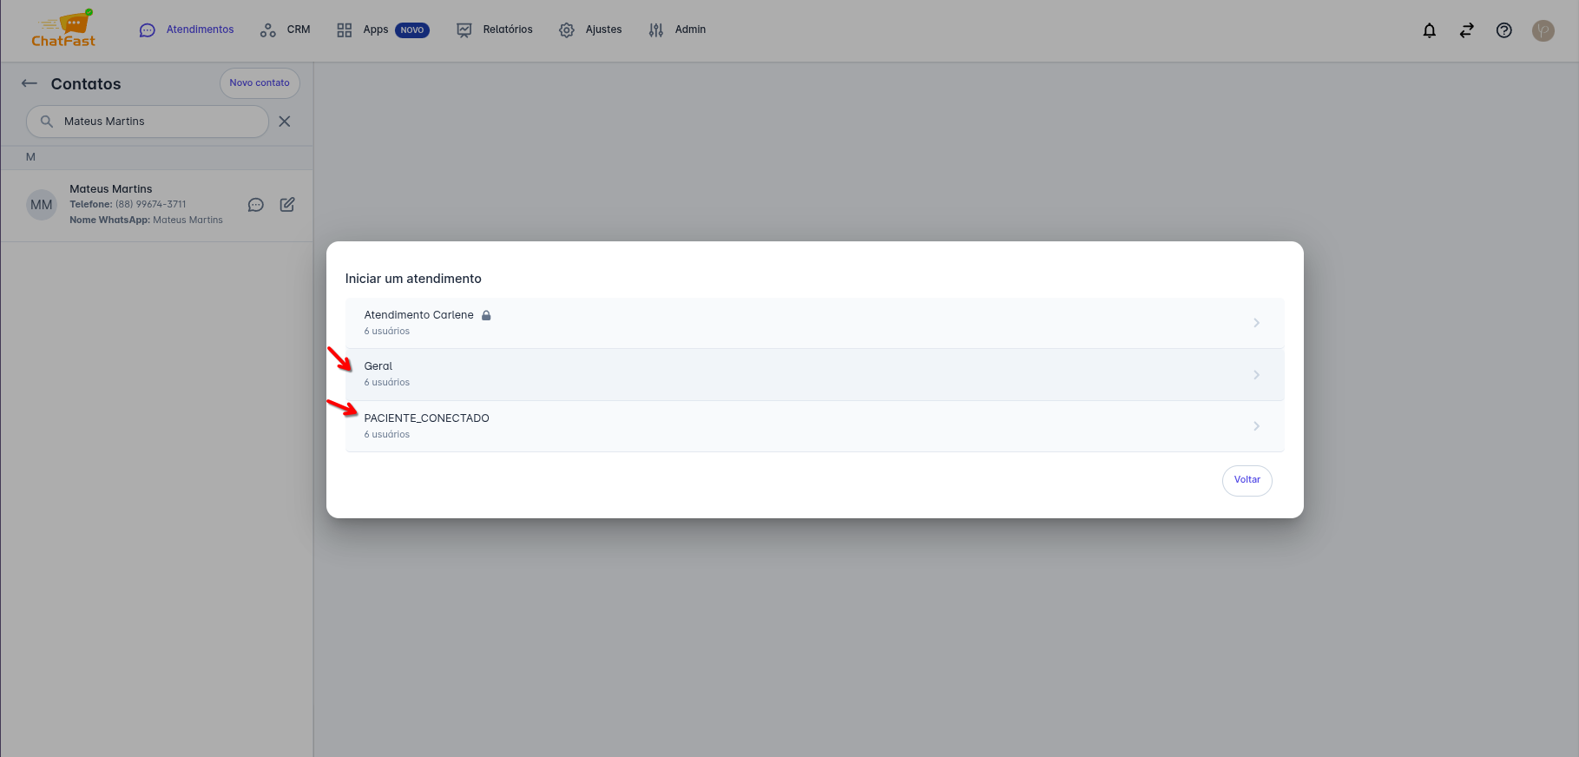Open the Atendimentos menu
The height and width of the screenshot is (757, 1579).
[187, 30]
